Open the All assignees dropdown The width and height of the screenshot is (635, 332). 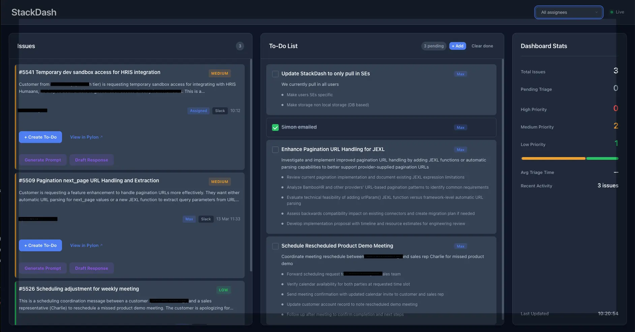tap(568, 12)
